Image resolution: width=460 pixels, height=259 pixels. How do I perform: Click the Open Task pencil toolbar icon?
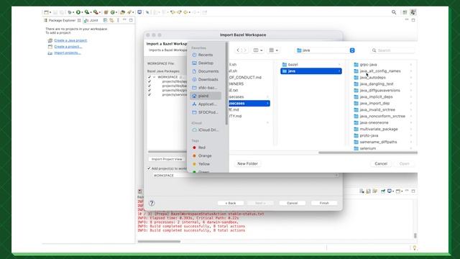(129, 12)
